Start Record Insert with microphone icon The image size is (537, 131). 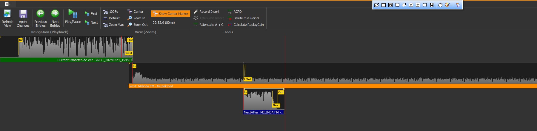[207, 12]
